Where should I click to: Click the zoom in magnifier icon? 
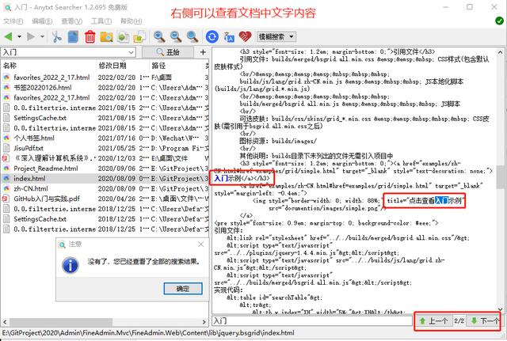[159, 37]
